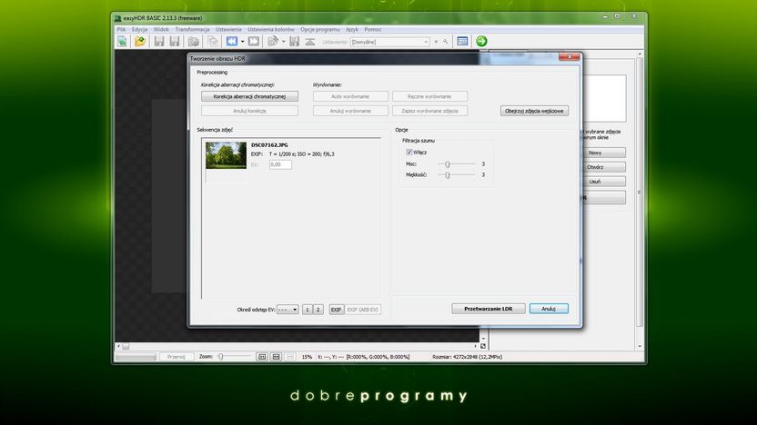Viewport: 757px width, 425px height.
Task: Toggle the Włącz noise filtering checkbox
Action: (x=409, y=153)
